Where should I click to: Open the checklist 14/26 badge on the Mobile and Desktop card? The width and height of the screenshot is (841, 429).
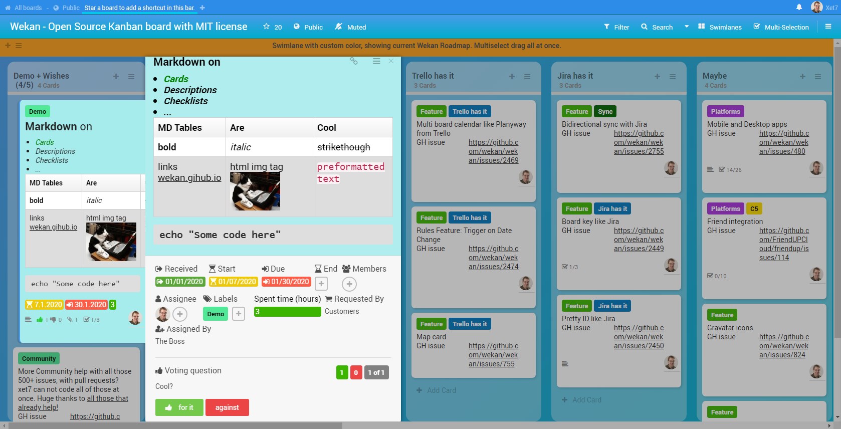[x=730, y=170]
